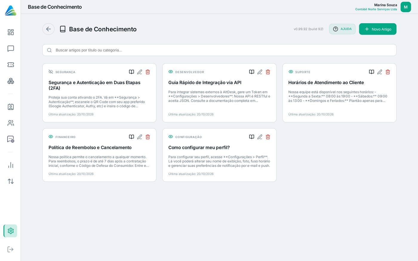This screenshot has height=261, width=418.
Task: Open the settings gear in sidebar
Action: click(10, 231)
